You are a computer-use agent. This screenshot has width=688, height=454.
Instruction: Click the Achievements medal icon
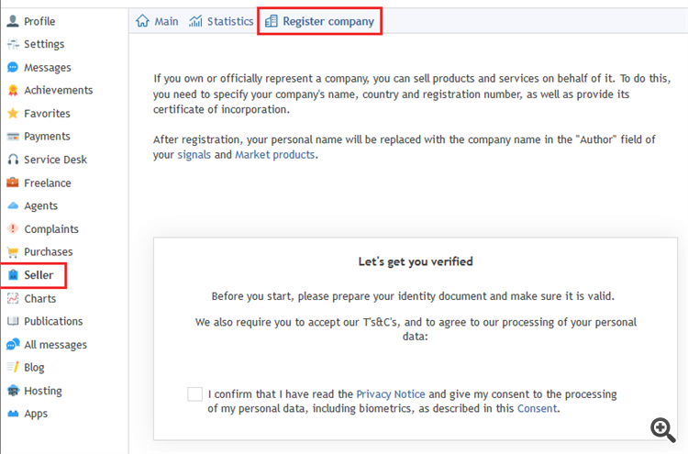click(13, 90)
